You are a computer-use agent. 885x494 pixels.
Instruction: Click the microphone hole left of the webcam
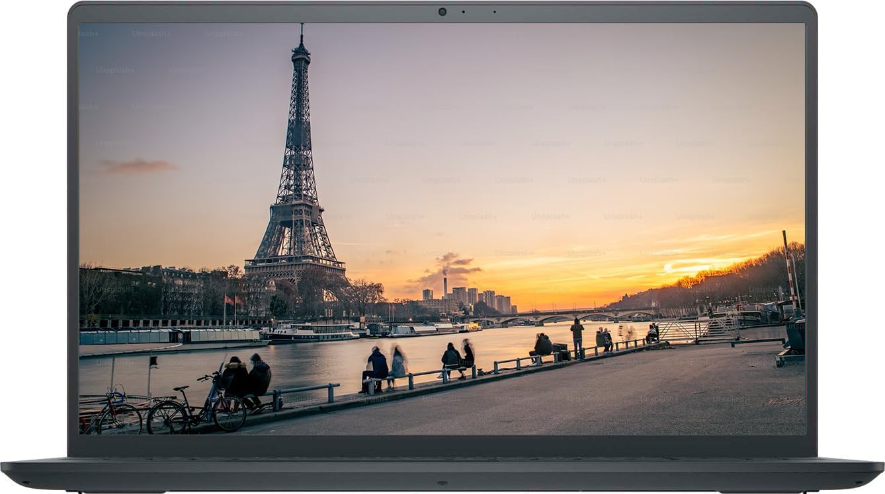[464, 12]
